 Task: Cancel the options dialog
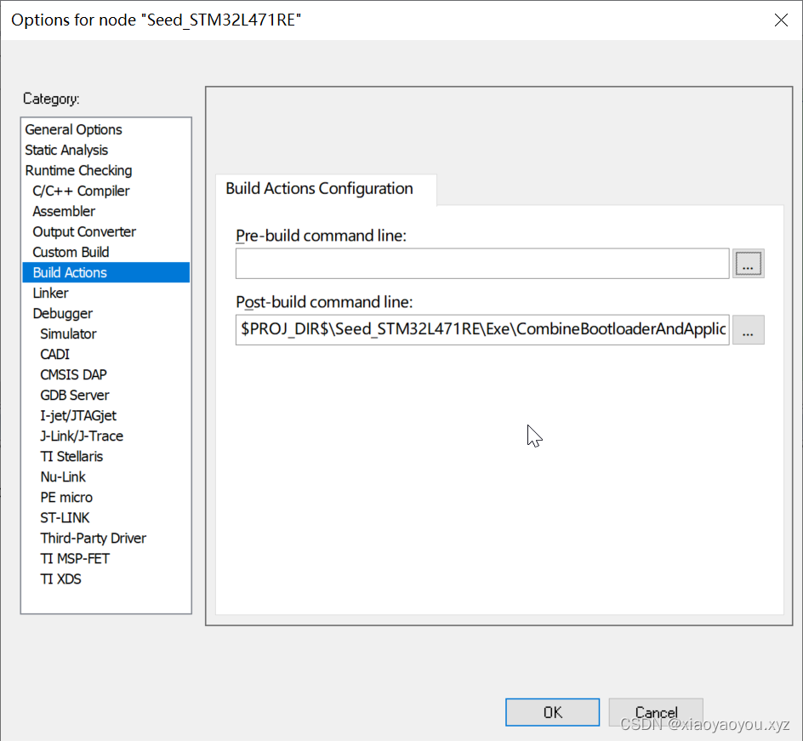tap(656, 712)
